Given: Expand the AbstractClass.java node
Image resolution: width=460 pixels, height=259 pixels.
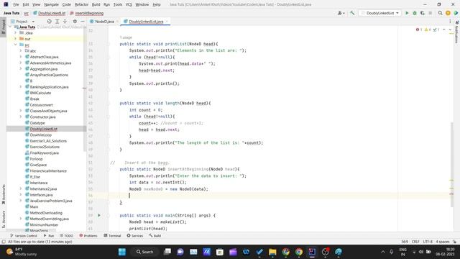Looking at the screenshot, I should (21, 57).
